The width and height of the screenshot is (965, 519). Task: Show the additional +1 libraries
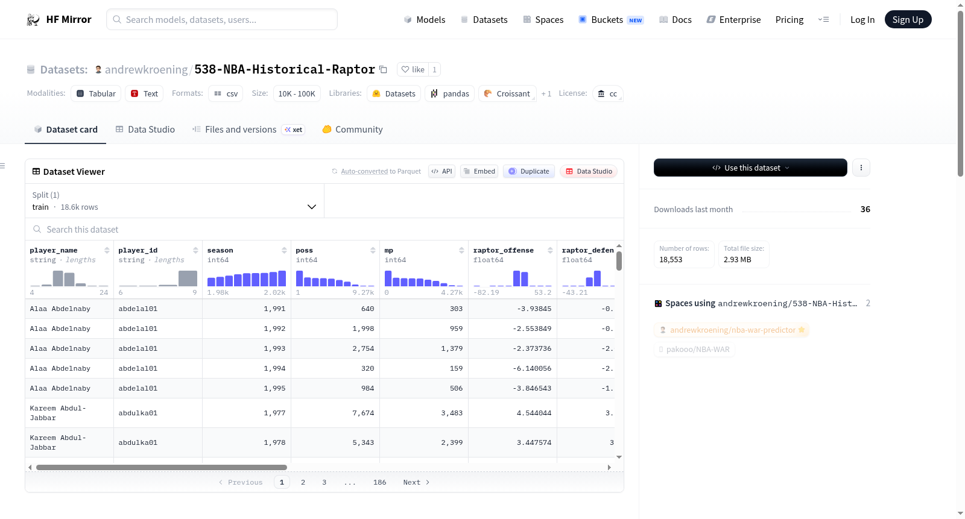click(546, 94)
